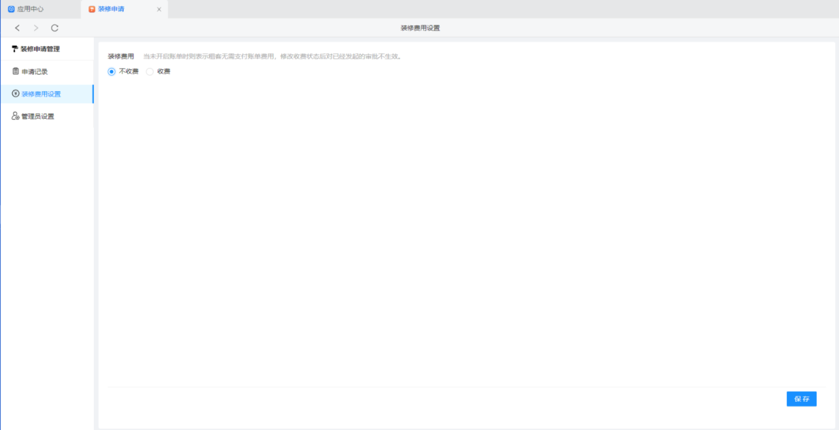Screen dimensions: 839x430
Task: Click the user icon beside 管理员设置
Action: (x=16, y=116)
